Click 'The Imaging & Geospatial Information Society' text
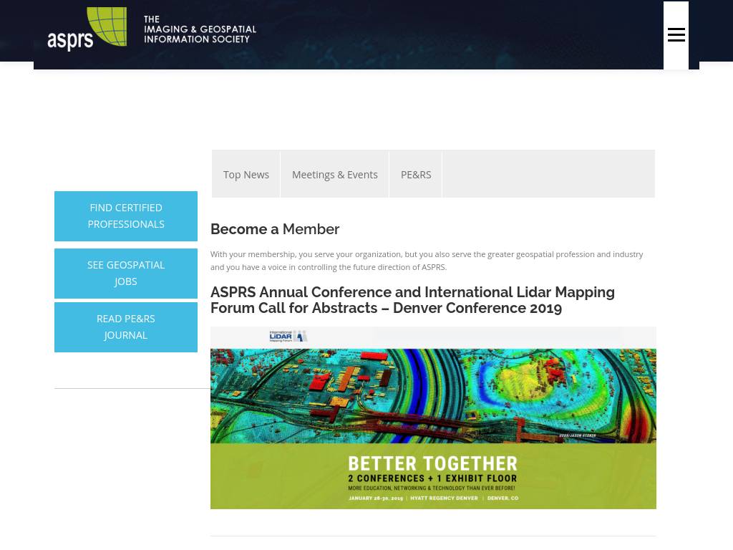733x550 pixels. 200,29
